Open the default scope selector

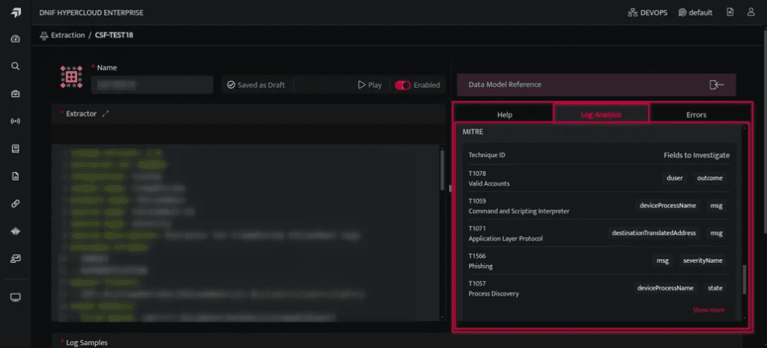(695, 13)
